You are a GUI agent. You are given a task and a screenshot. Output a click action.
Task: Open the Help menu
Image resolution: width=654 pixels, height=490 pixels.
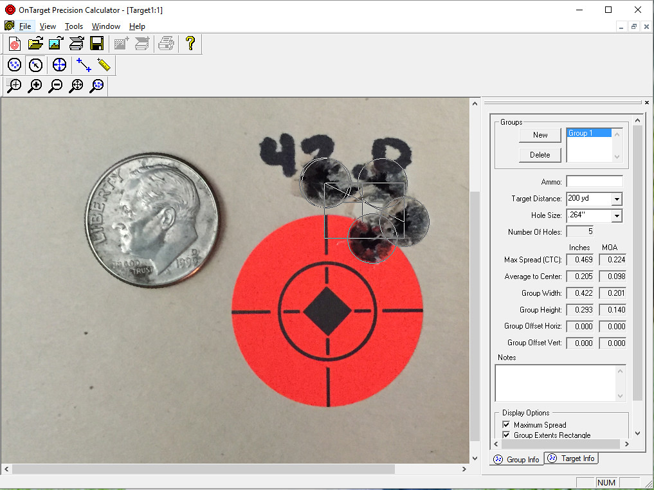click(x=137, y=26)
